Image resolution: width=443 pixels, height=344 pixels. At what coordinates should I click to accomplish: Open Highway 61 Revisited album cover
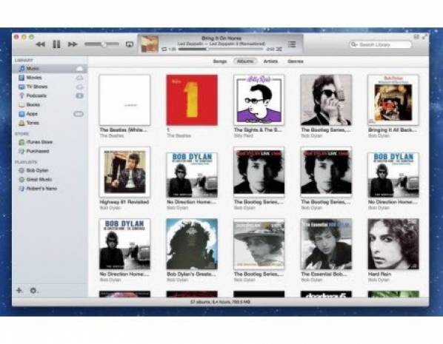pos(124,172)
